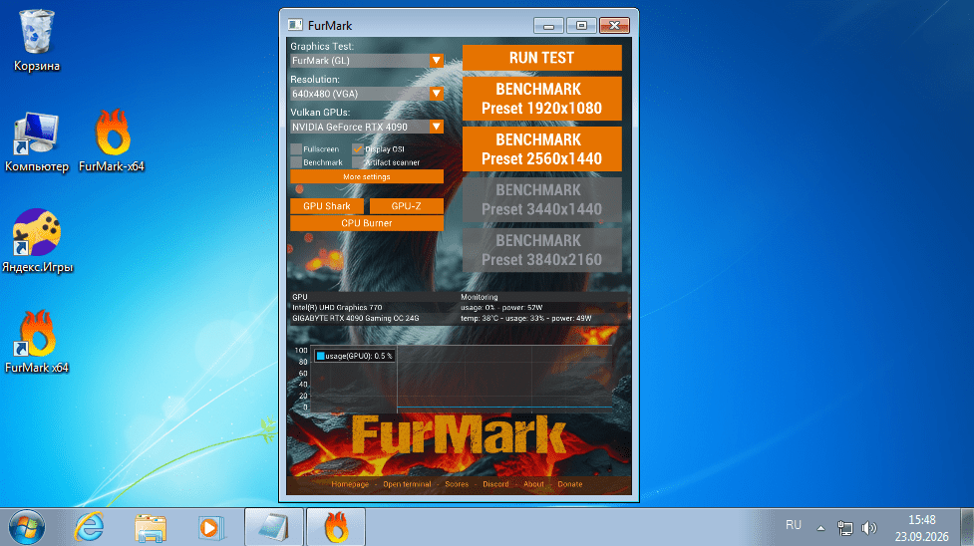The width and height of the screenshot is (974, 546).
Task: Select the FurMark x64 shortcut icon
Action: 37,343
